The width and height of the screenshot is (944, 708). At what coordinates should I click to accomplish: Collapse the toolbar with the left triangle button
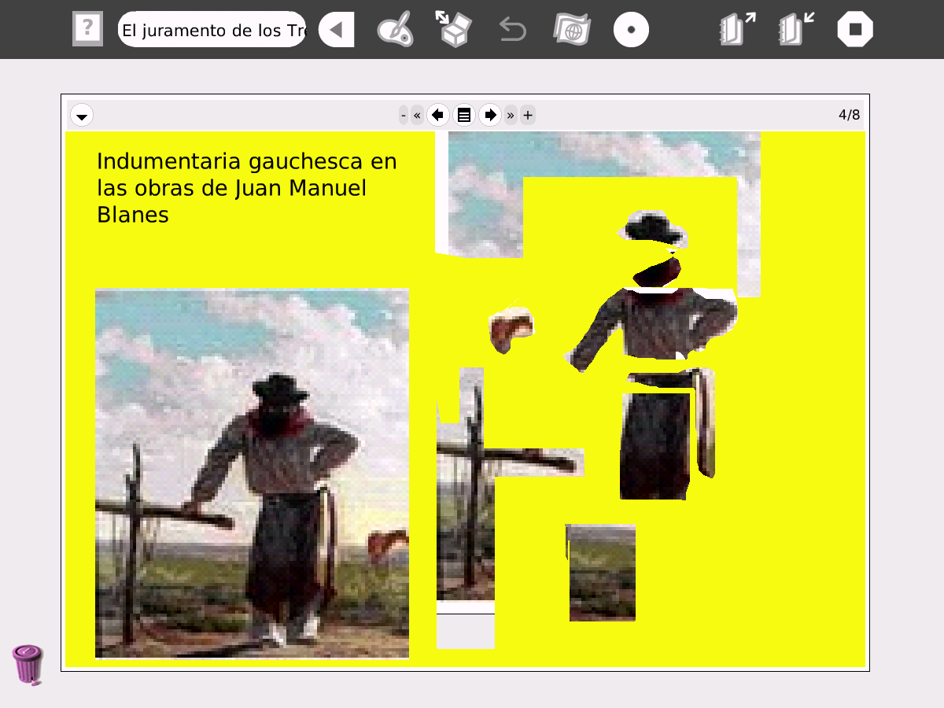(x=336, y=30)
